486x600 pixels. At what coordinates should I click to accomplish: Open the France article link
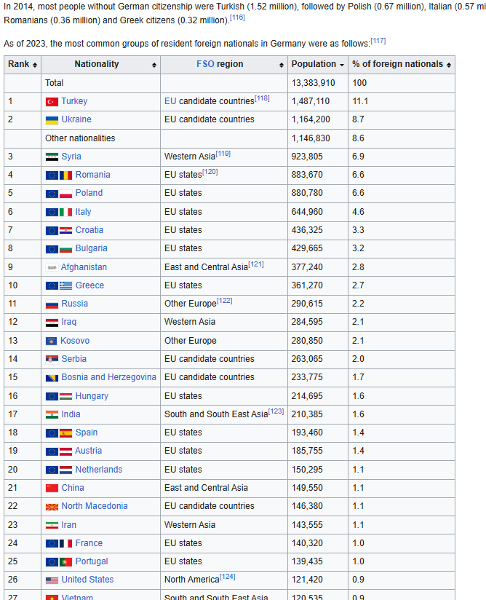pos(89,543)
